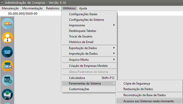Screen dimensions: 183x104
Task: Select Cópia de Segurança in submenu
Action: (x=136, y=84)
